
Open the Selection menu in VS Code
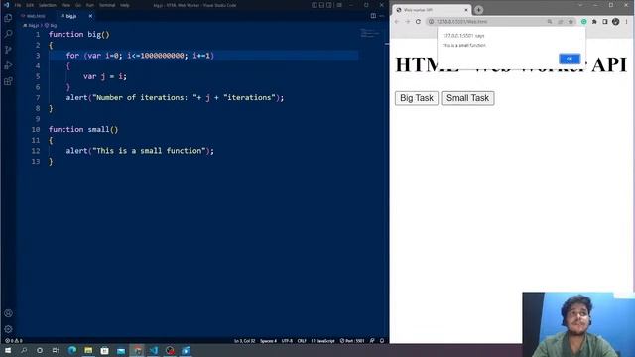point(48,5)
